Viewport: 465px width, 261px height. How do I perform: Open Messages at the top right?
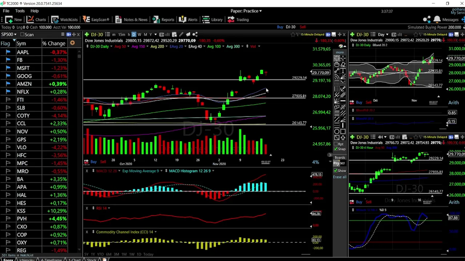446,20
